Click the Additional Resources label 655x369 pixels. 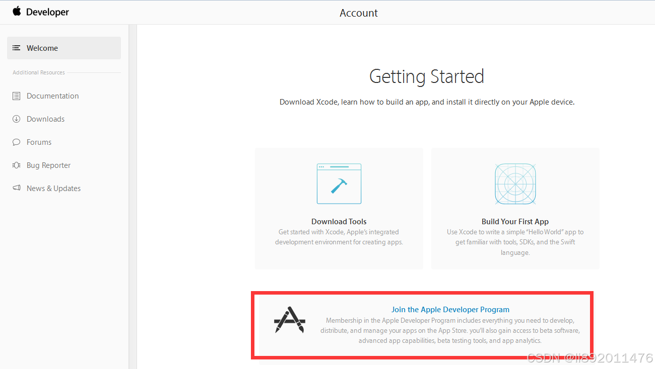click(39, 72)
